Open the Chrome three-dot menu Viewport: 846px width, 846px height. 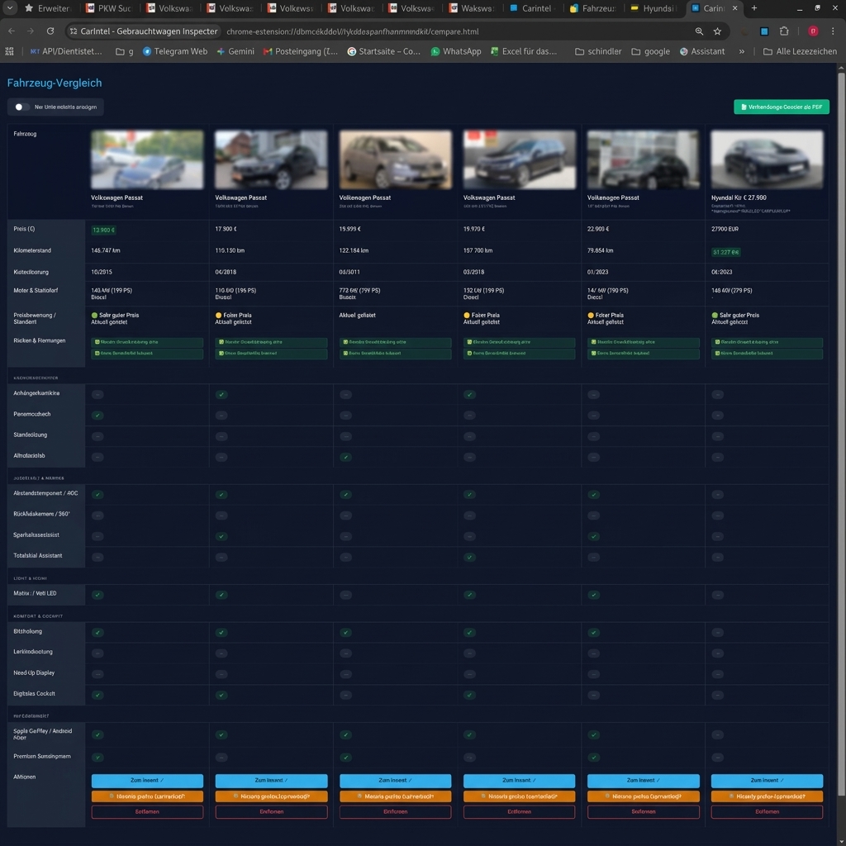pos(833,31)
